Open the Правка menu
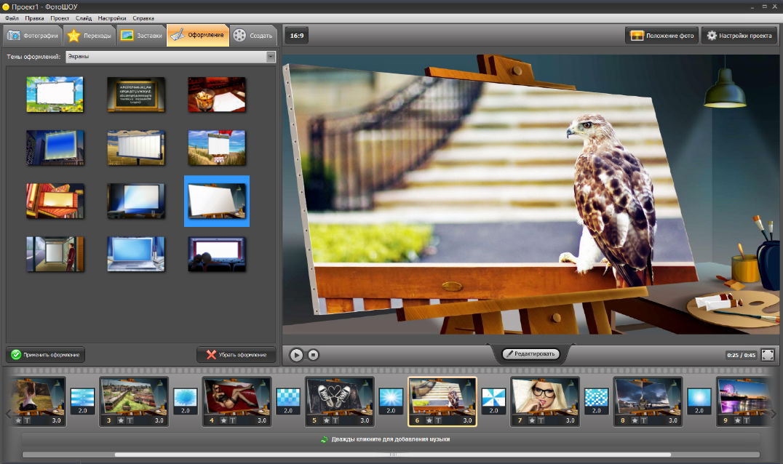Screen dimensions: 783x464 click(34, 18)
